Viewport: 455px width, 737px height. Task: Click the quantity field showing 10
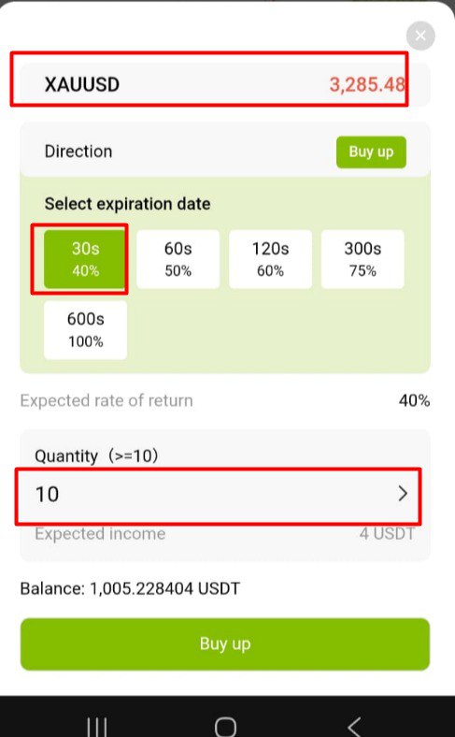point(219,495)
